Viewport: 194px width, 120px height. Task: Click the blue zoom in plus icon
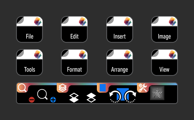[x=53, y=100]
